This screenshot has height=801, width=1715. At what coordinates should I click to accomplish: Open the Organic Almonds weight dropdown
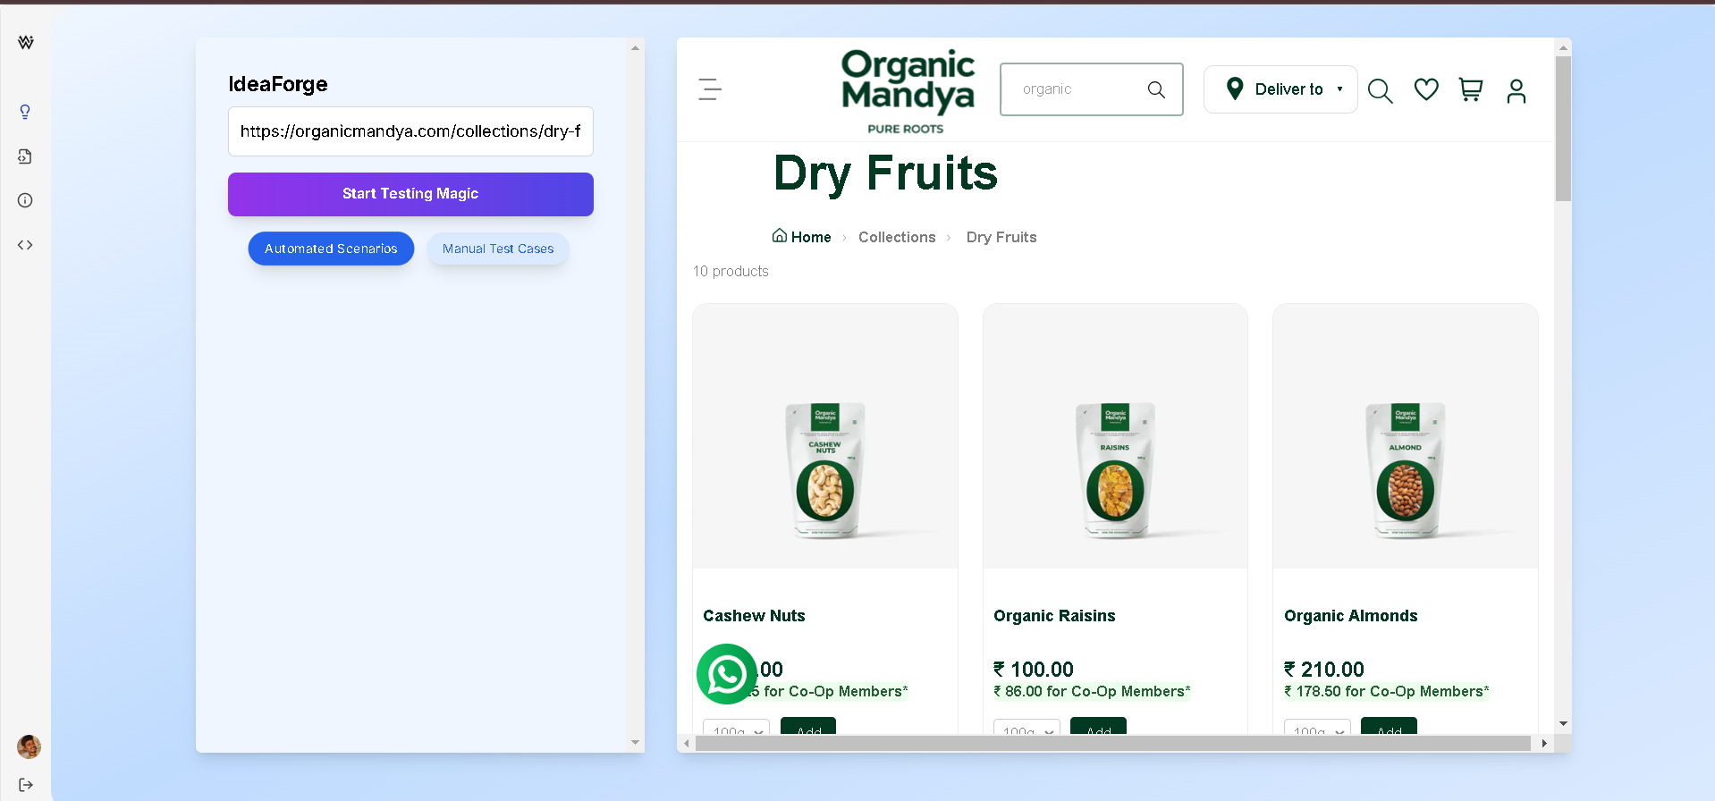(x=1317, y=727)
